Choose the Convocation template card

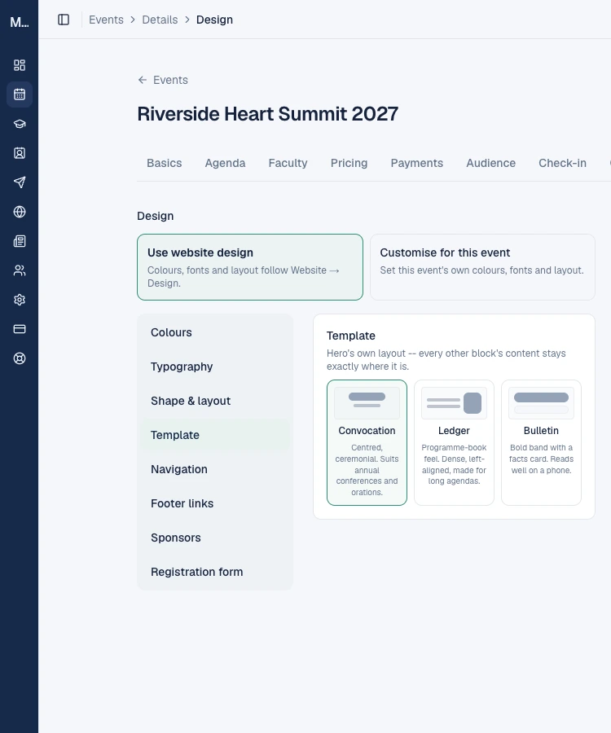pos(367,443)
